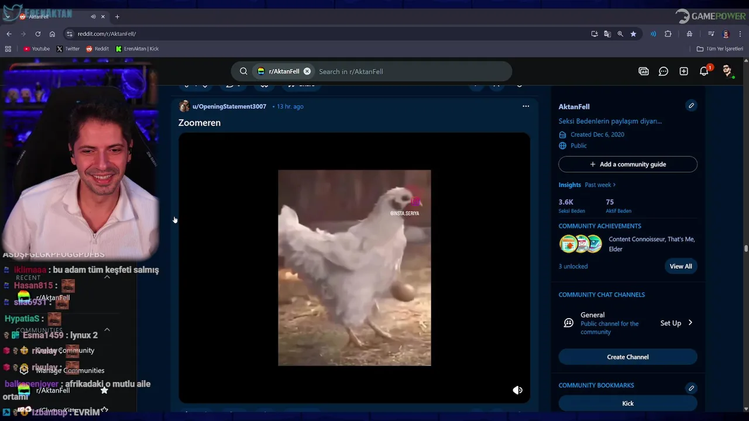Screen dimensions: 749x421
Task: Add a community guide
Action: click(x=628, y=164)
